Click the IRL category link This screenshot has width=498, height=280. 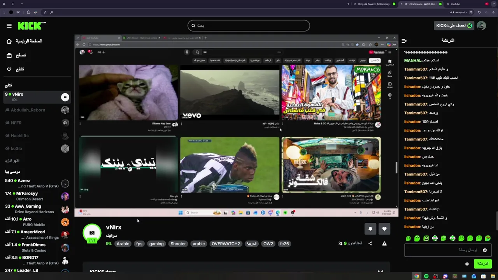pos(109,244)
